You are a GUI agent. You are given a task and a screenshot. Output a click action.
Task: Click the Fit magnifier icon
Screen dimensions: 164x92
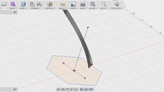[x=75, y=89]
